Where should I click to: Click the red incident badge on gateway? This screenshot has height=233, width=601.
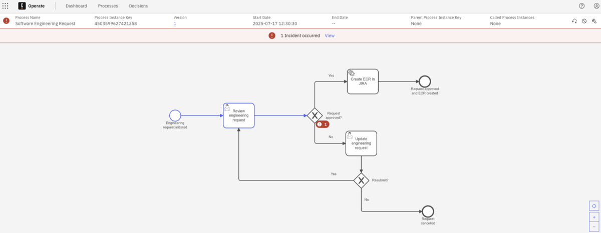point(323,124)
